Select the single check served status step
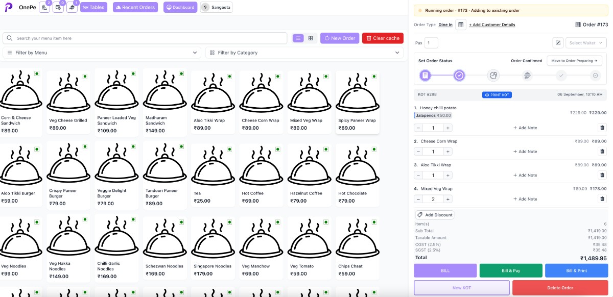Viewport: 613px width, 297px height. tap(561, 76)
